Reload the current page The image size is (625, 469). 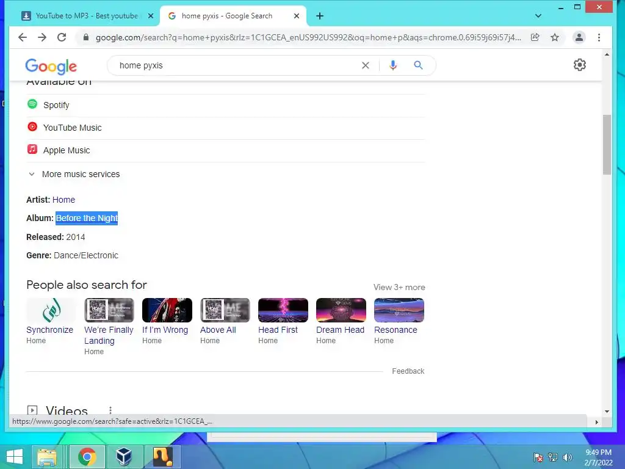(62, 37)
